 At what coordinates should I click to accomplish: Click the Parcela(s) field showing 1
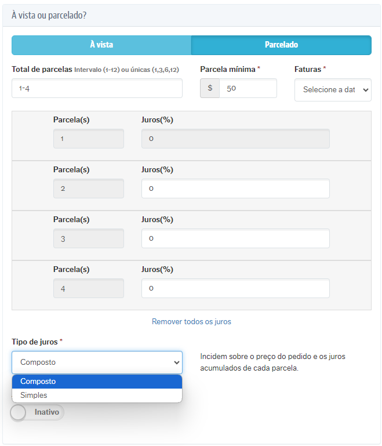click(88, 139)
